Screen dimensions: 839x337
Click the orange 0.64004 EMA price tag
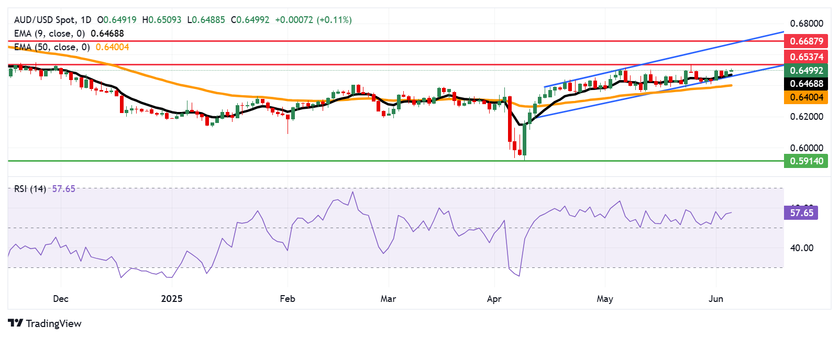(x=806, y=97)
